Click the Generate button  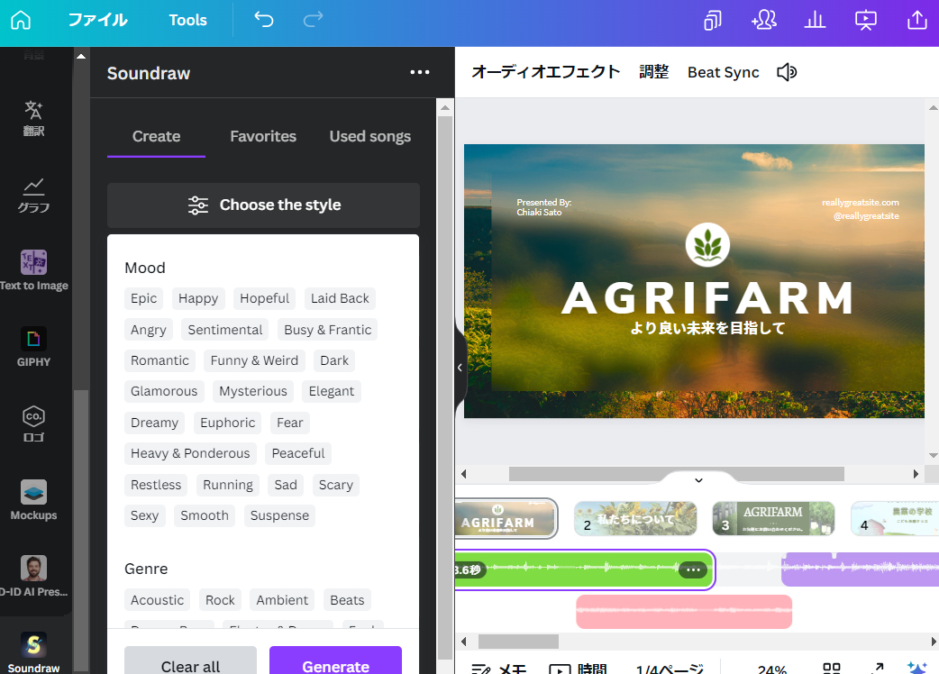tap(335, 662)
